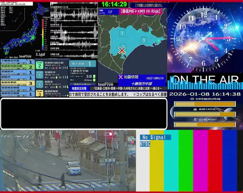Click the intensity 1 badge on 宮城県沖 card
This screenshot has width=243, height=193.
click(40, 75)
